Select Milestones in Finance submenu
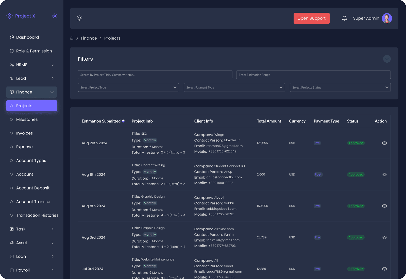The height and width of the screenshot is (279, 406). [x=27, y=119]
